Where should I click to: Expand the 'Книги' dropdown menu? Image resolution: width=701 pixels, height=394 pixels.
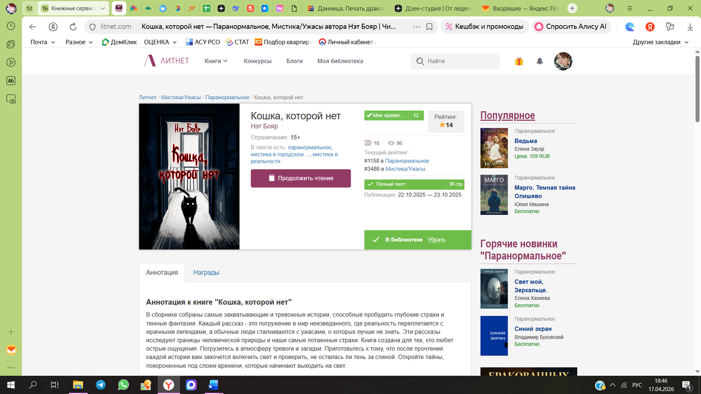(215, 61)
